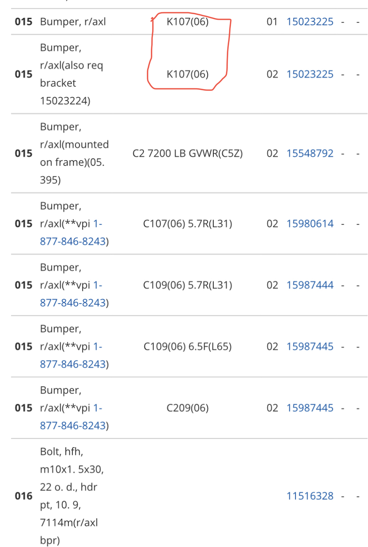Tap vpi phone number in C109(06) 6.5F(L65) row
The width and height of the screenshot is (368, 547).
(73, 356)
